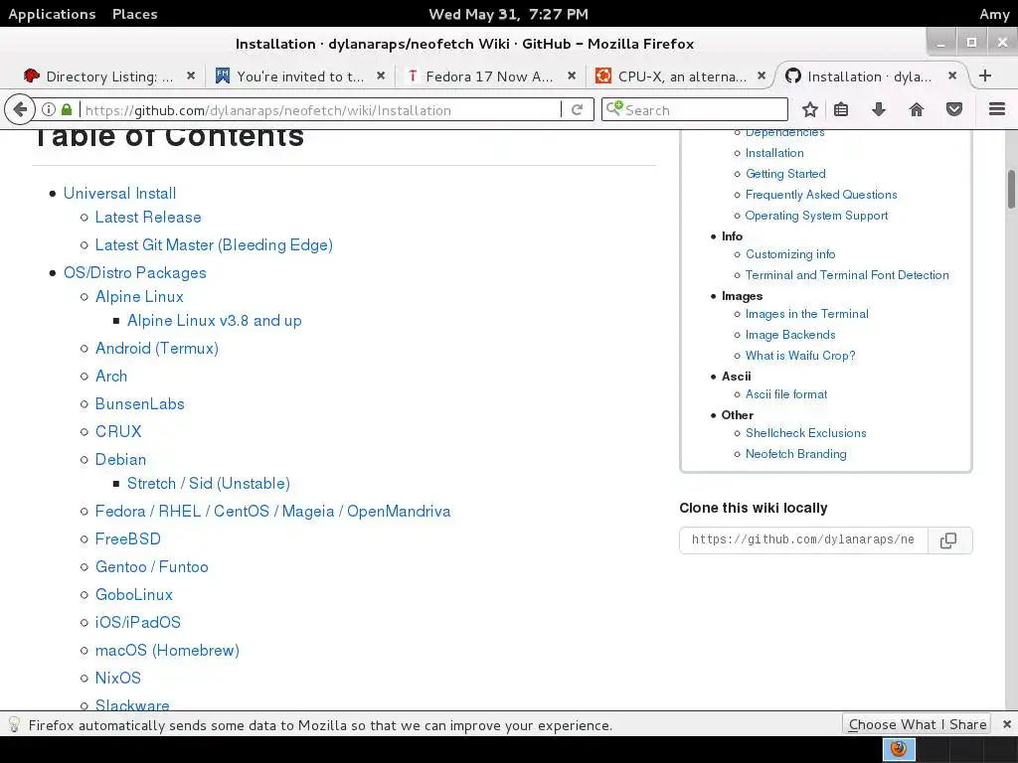Open the iOS/iPadOS link

tap(137, 623)
